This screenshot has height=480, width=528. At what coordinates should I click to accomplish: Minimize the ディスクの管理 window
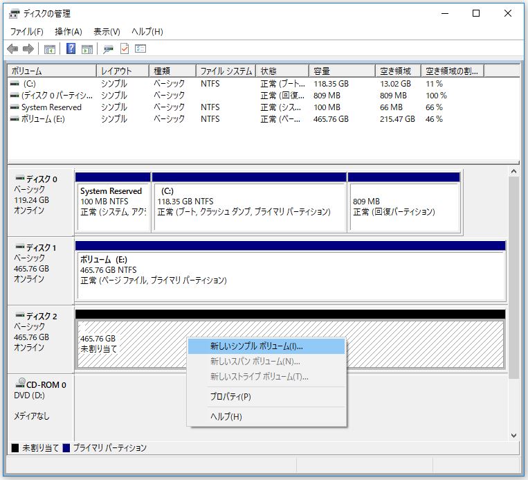click(x=445, y=13)
